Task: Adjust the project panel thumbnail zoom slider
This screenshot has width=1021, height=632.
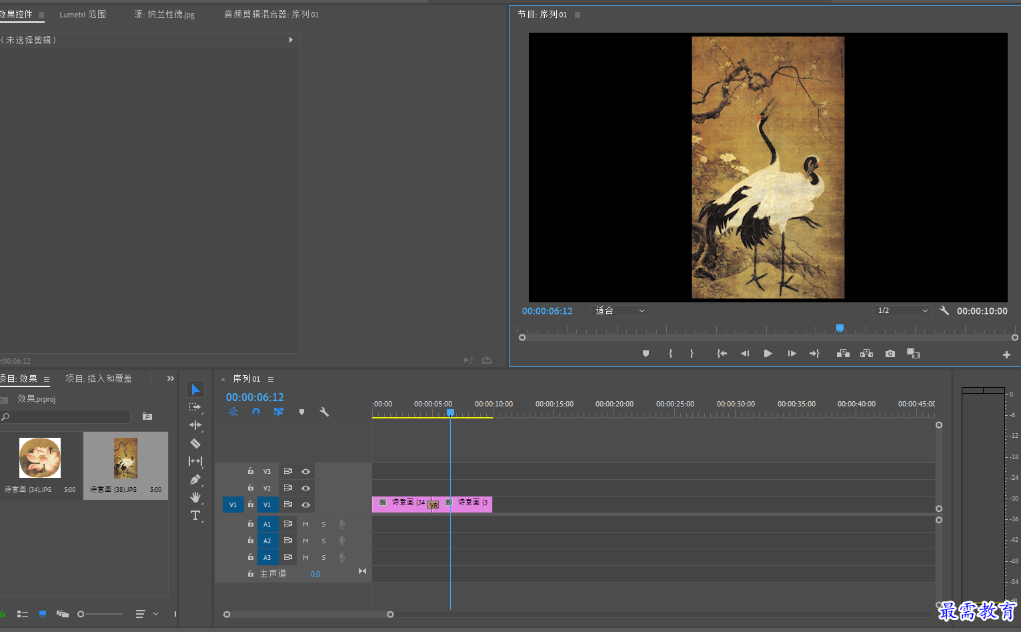Action: click(x=100, y=614)
